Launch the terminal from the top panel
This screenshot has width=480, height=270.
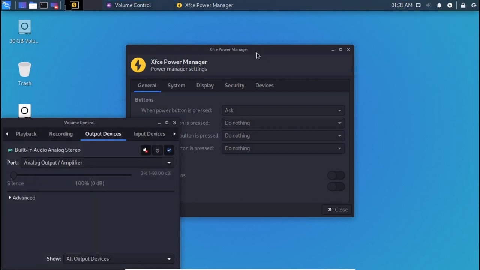coord(43,5)
